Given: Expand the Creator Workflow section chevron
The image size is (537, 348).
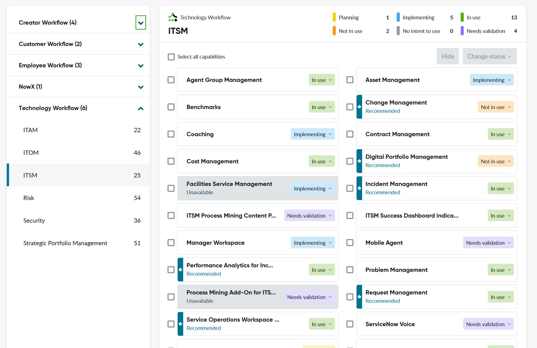Looking at the screenshot, I should coord(141,23).
